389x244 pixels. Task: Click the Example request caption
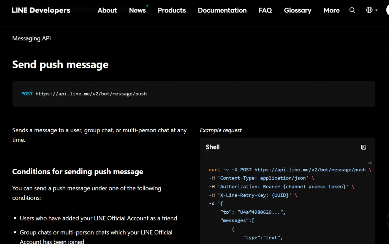pos(221,130)
